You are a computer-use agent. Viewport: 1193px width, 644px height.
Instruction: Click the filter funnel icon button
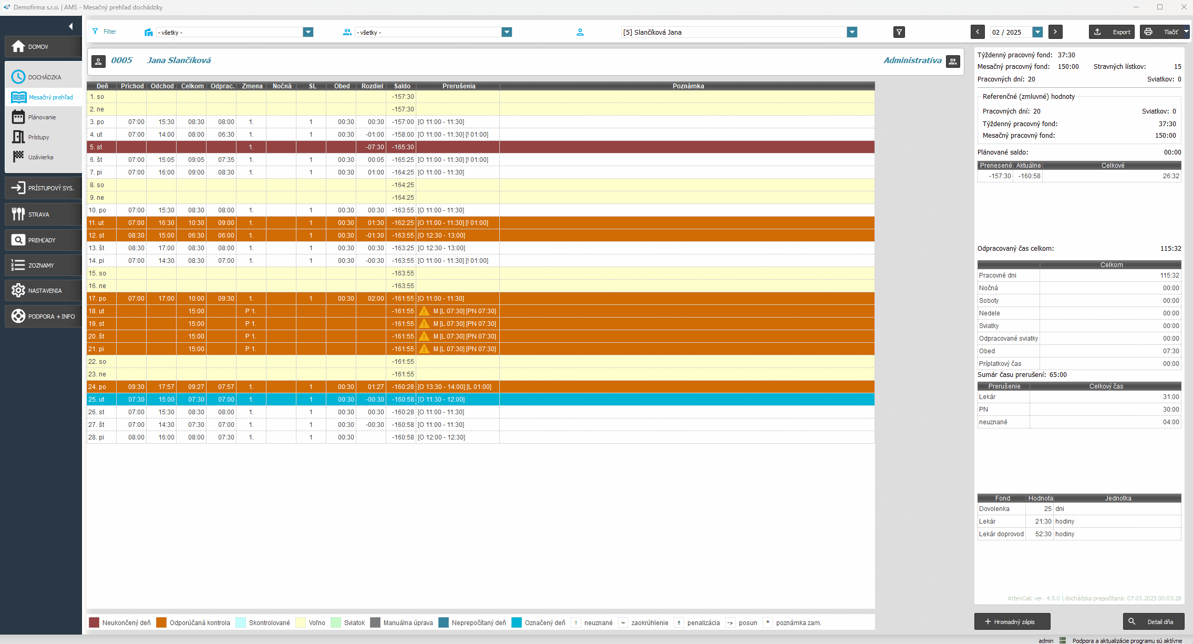(x=899, y=32)
